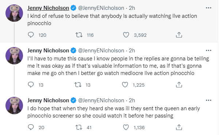Share the third tweet about the queen
Screen dimensions: 219x135
[x=179, y=127]
